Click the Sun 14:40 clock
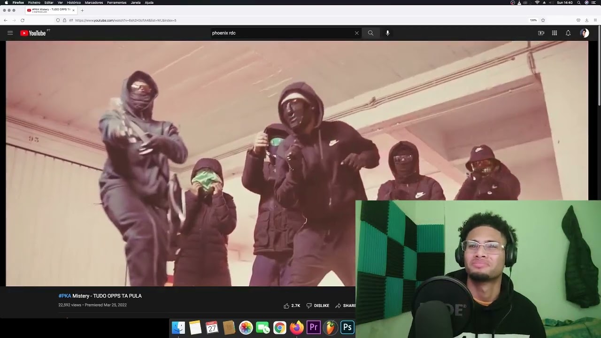This screenshot has height=338, width=601. pos(565,2)
